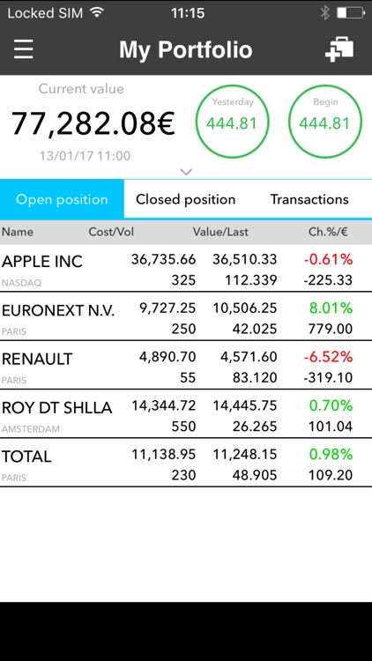
Task: Open the EURONEXT N.V. position
Action: point(186,316)
